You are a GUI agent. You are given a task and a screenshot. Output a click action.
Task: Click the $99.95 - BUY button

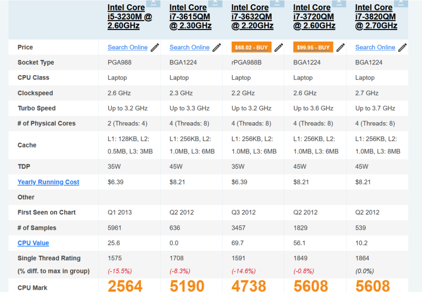(313, 47)
